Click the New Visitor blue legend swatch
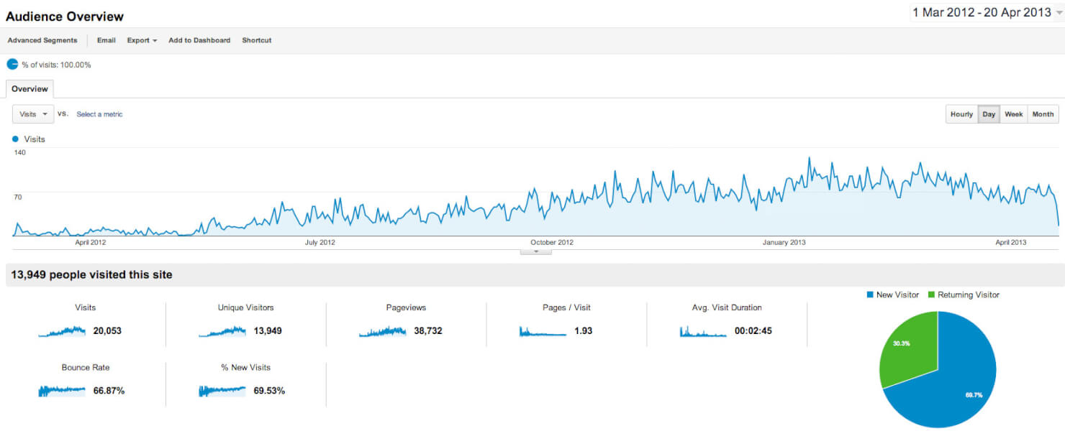The height and width of the screenshot is (436, 1065). click(x=871, y=295)
